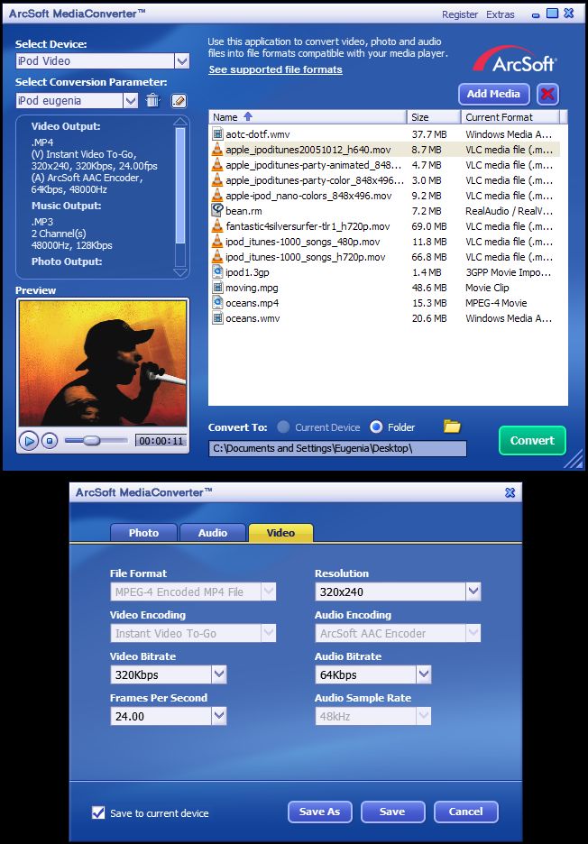Open the Select Device dropdown
588x844 pixels.
pyautogui.click(x=182, y=60)
